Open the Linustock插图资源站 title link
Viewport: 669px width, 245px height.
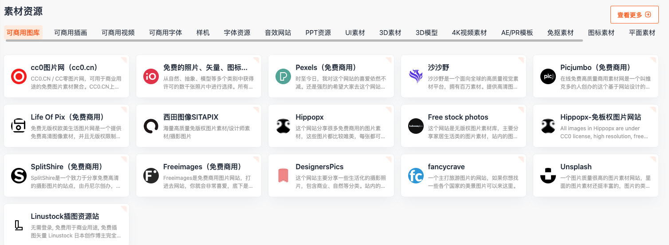65,216
